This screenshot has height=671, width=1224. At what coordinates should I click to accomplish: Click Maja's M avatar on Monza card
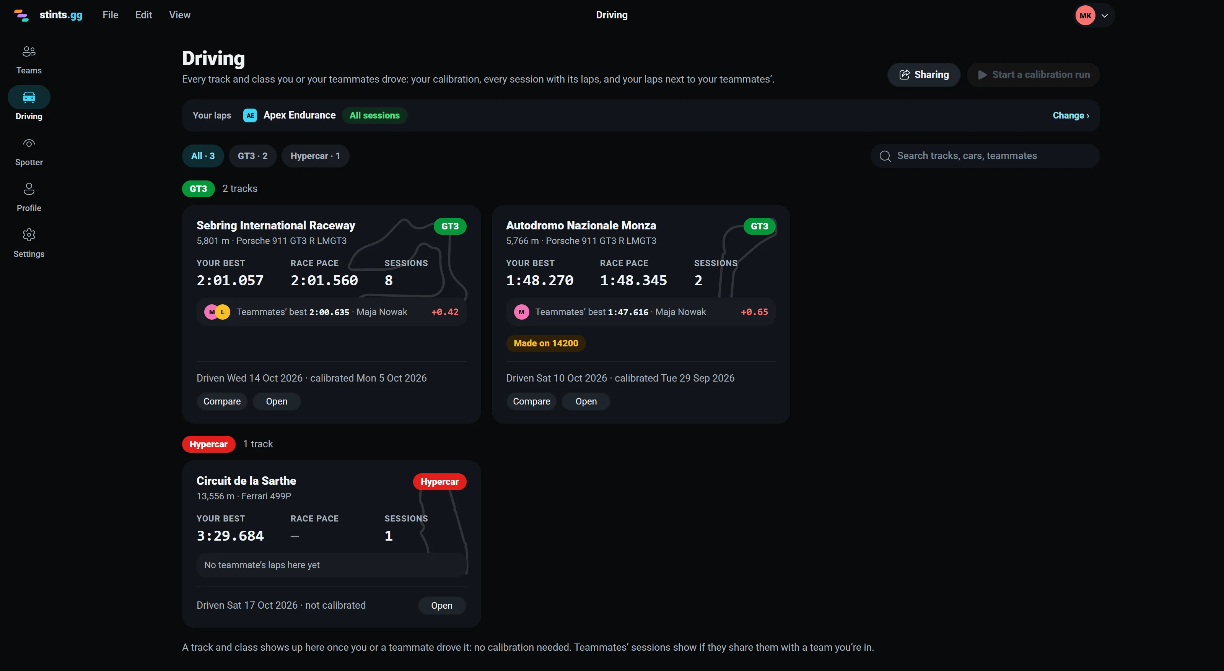tap(521, 312)
